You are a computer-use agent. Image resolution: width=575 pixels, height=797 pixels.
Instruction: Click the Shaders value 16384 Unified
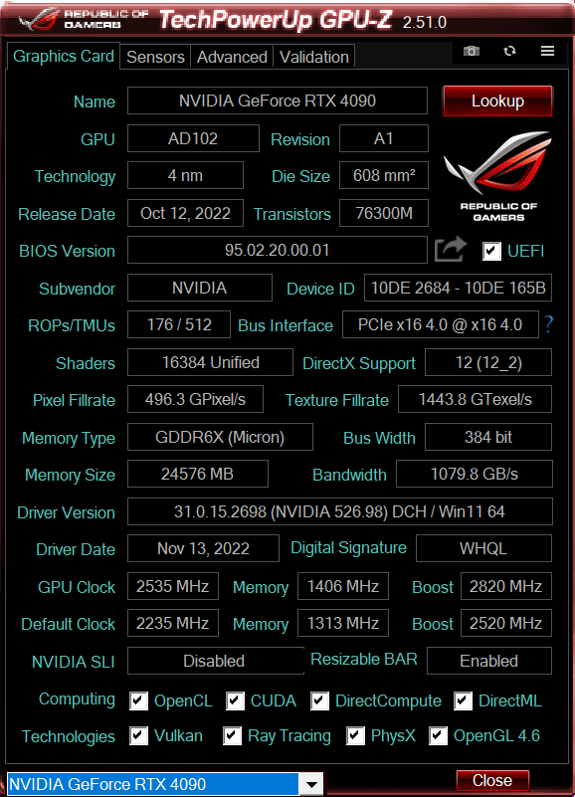coord(210,362)
